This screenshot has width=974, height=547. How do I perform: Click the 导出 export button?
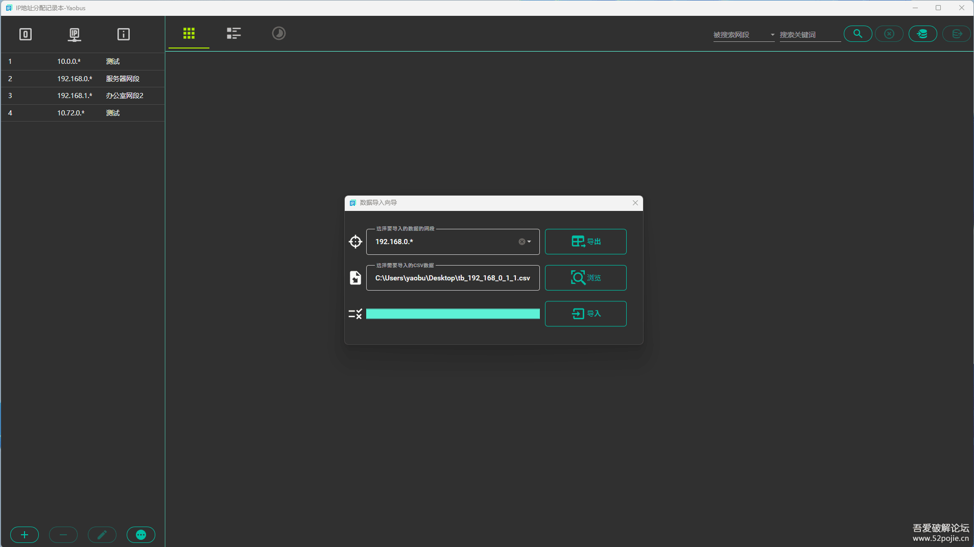[x=586, y=242]
